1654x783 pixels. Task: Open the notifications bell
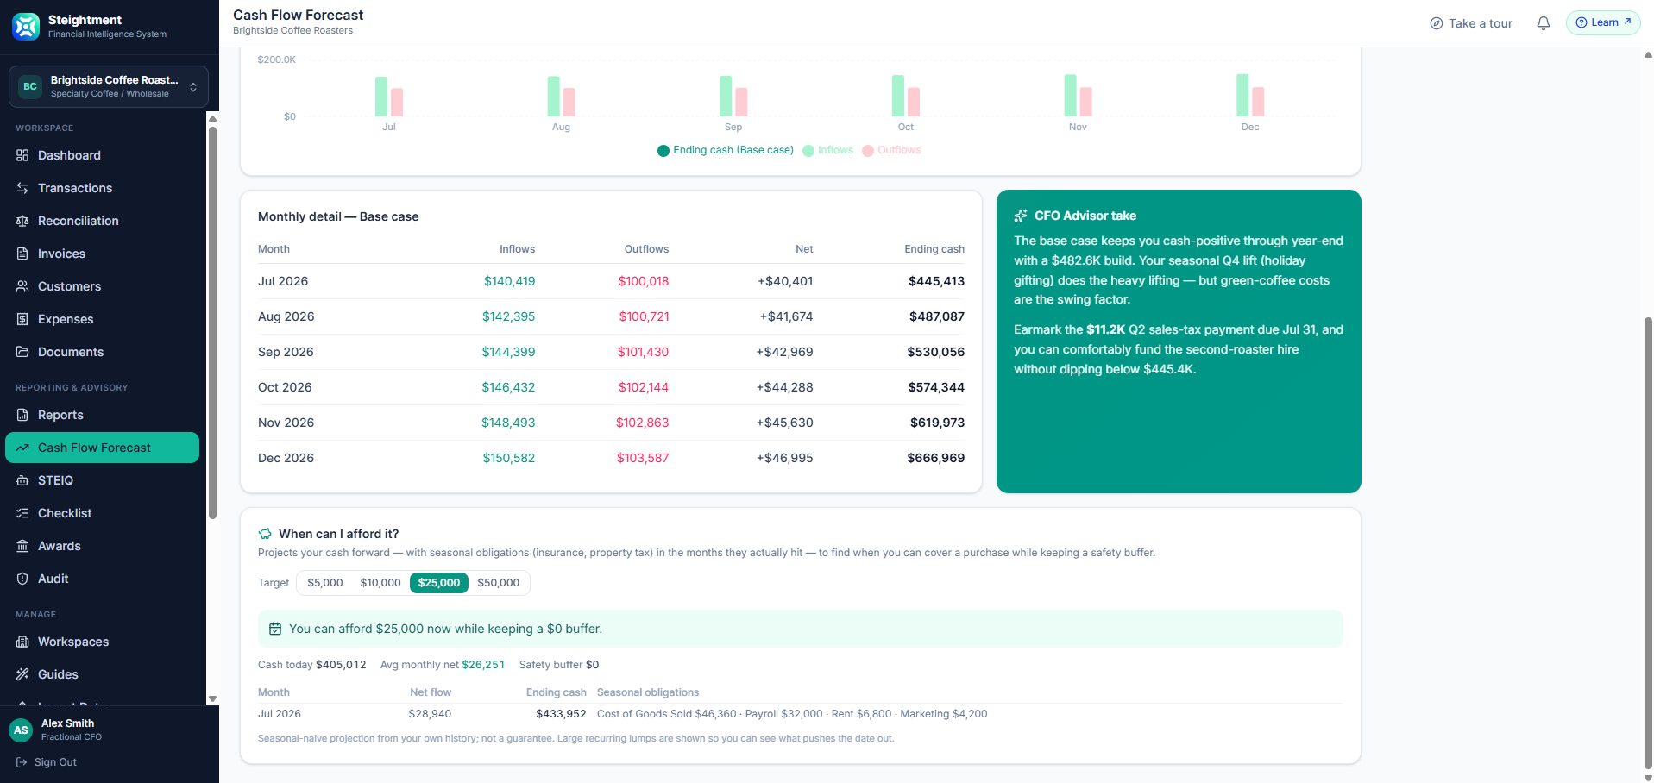(x=1544, y=23)
